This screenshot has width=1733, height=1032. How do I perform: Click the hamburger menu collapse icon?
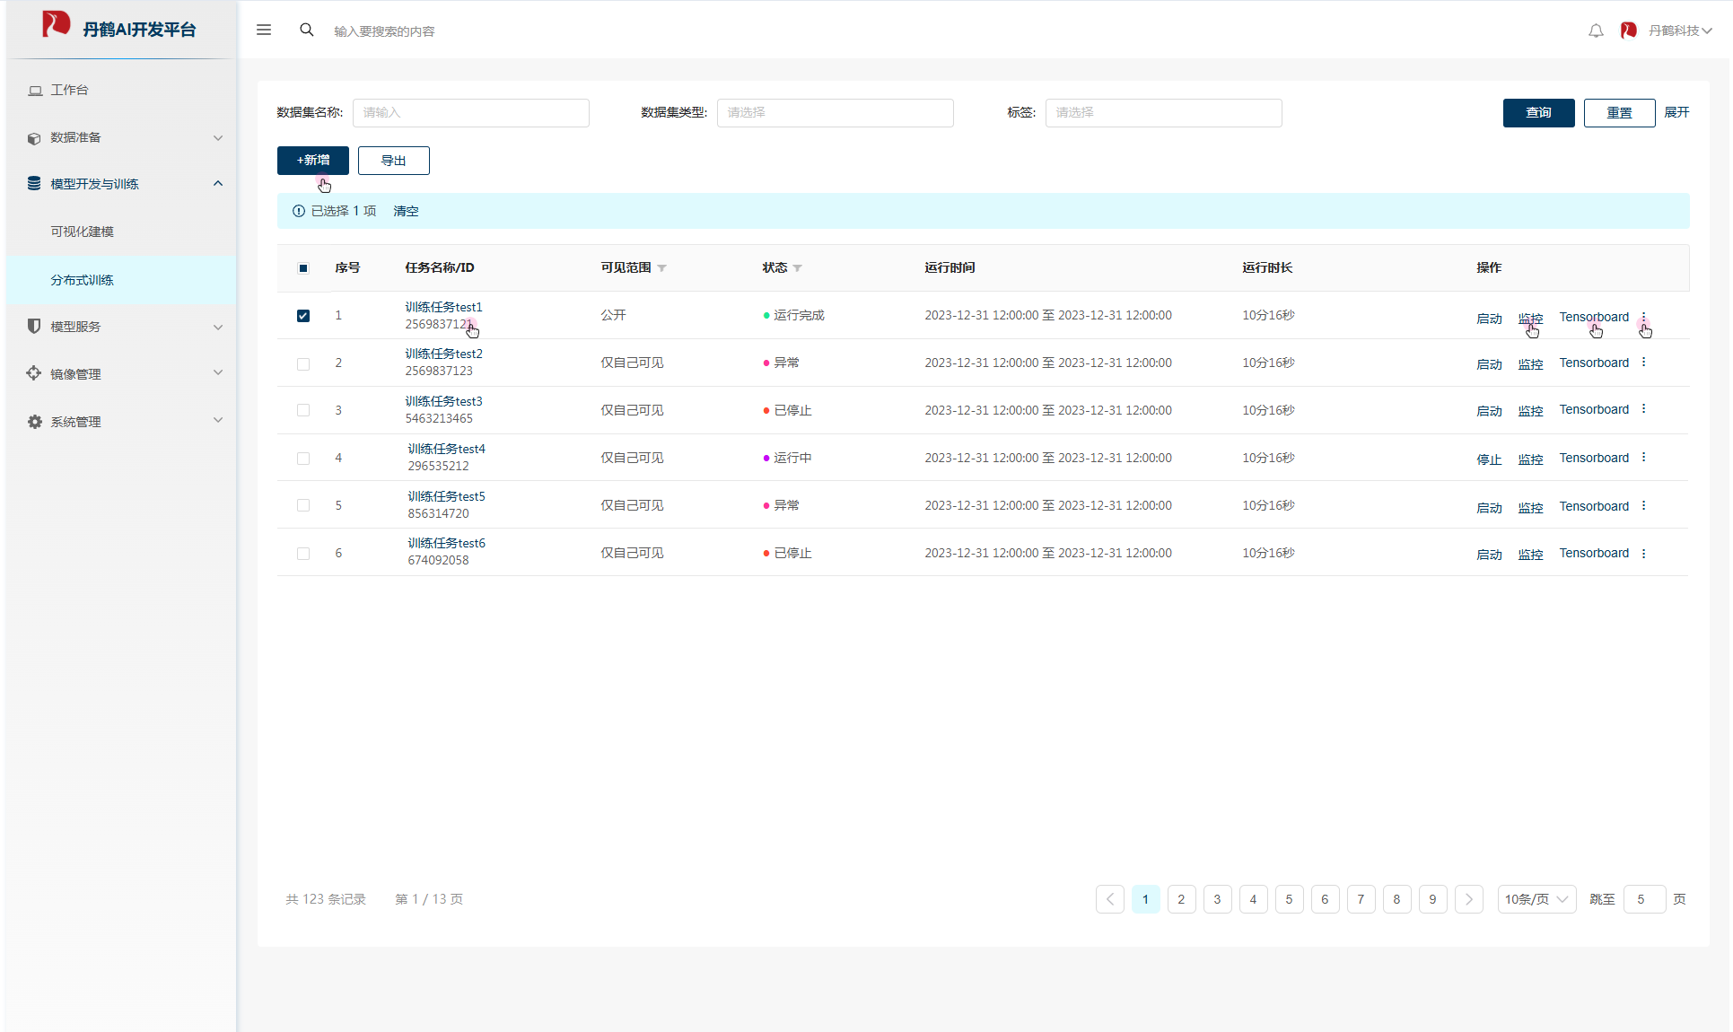point(264,30)
